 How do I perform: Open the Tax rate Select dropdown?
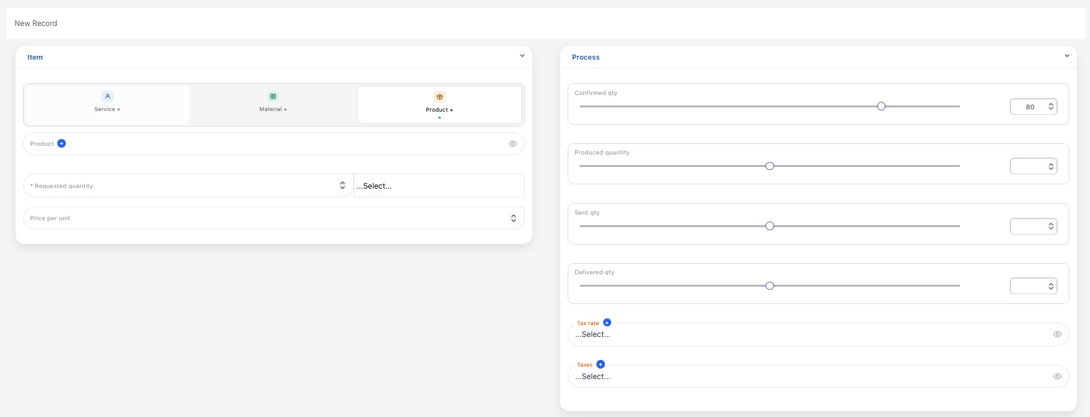tap(808, 335)
